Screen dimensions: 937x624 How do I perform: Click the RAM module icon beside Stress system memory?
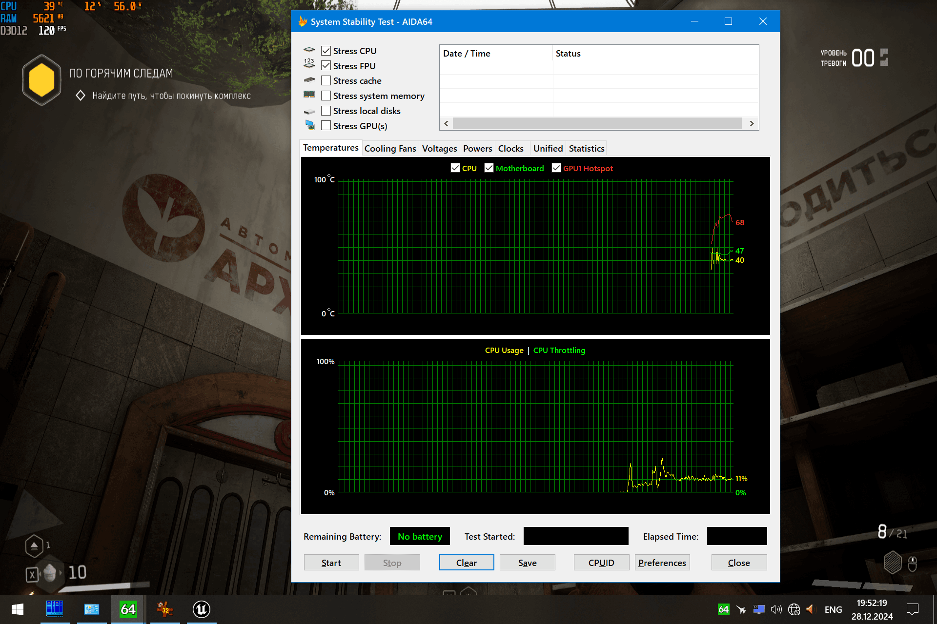coord(309,95)
